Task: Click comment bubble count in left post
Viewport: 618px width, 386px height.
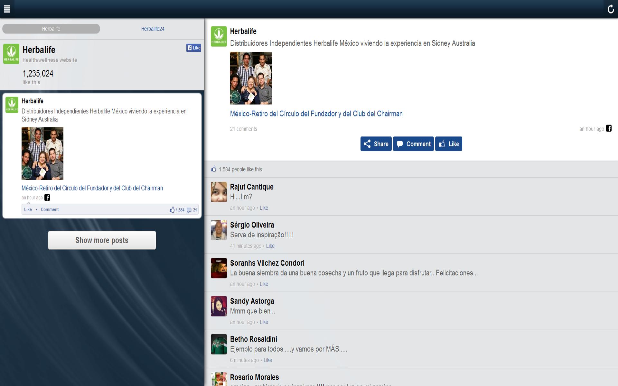Action: coord(189,210)
